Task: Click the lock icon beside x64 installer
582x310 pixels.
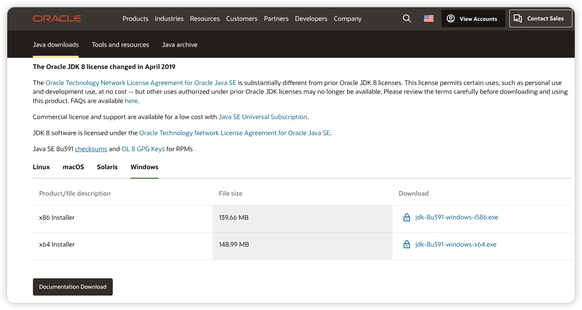Action: 407,245
